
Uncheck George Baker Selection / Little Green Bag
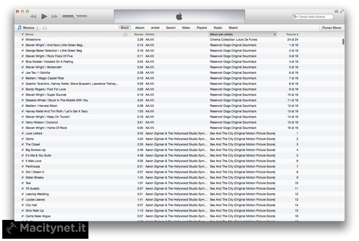22,51
